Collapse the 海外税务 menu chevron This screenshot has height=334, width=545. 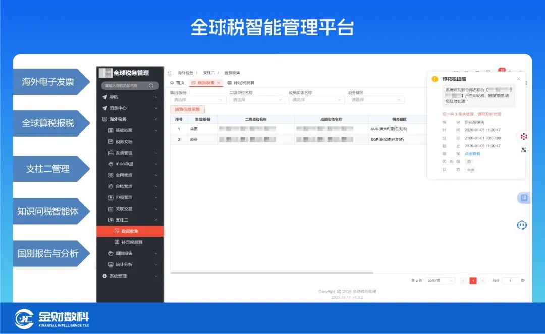tap(156, 119)
